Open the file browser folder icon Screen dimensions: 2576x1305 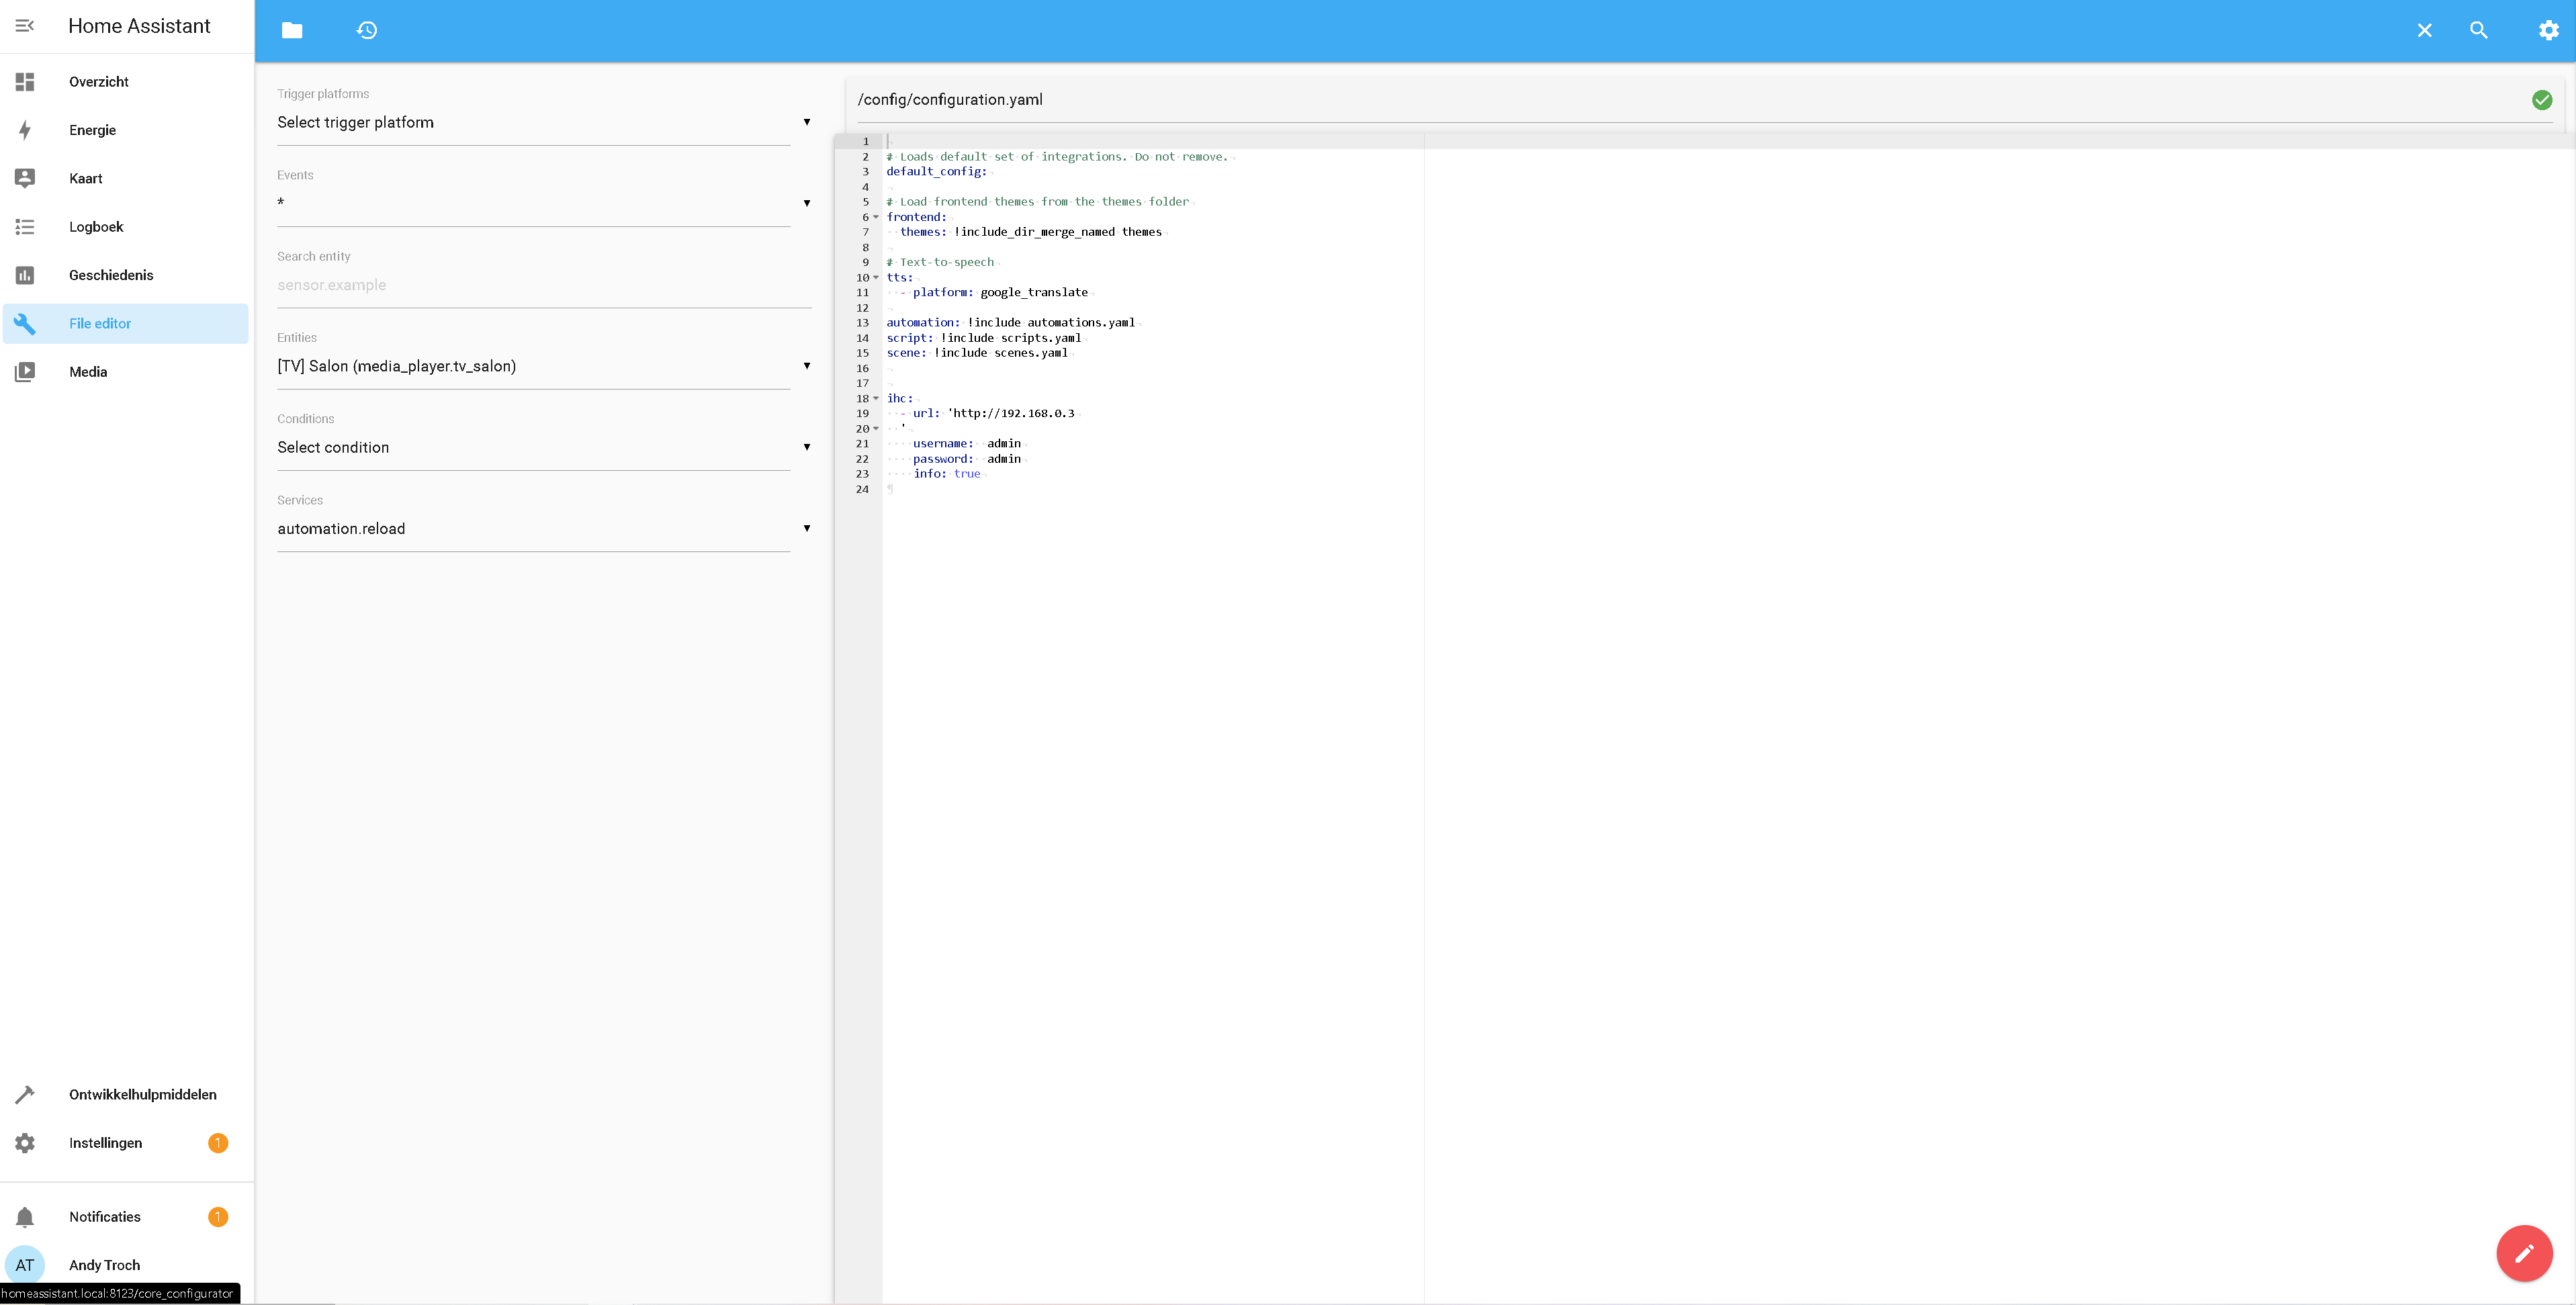click(292, 30)
